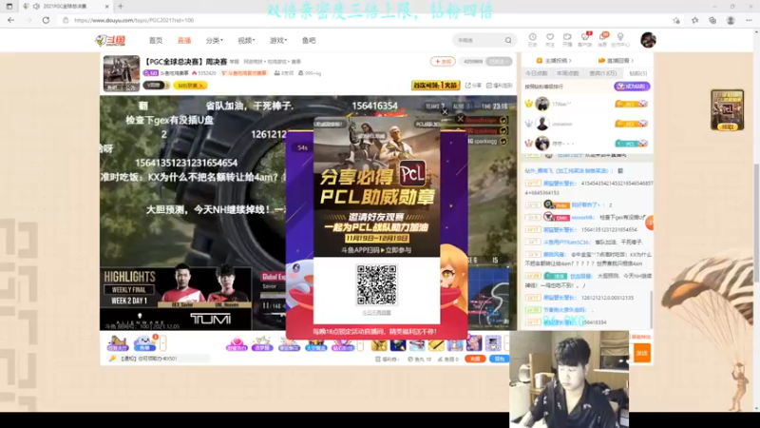Click the 分享 share icon

(473, 86)
